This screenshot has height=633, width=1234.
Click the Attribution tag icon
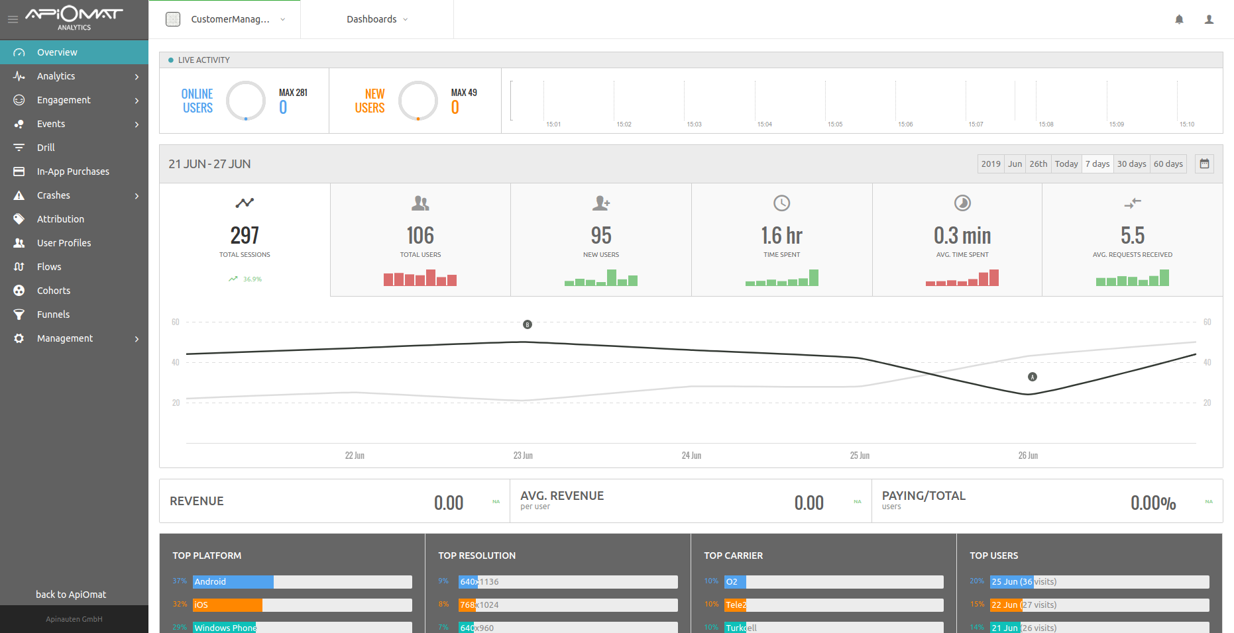coord(19,219)
